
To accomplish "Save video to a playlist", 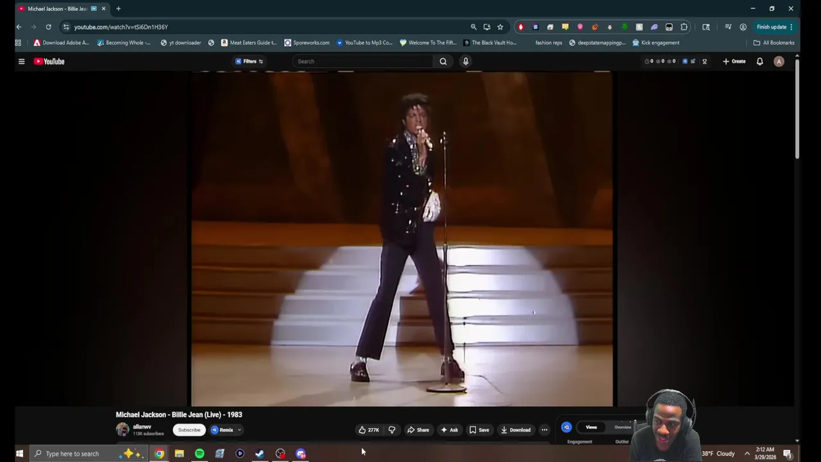I will coord(479,430).
